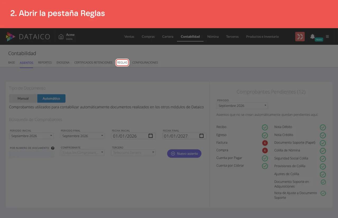
Task: Click the red 6 badge for Factura
Action: [x=265, y=143]
